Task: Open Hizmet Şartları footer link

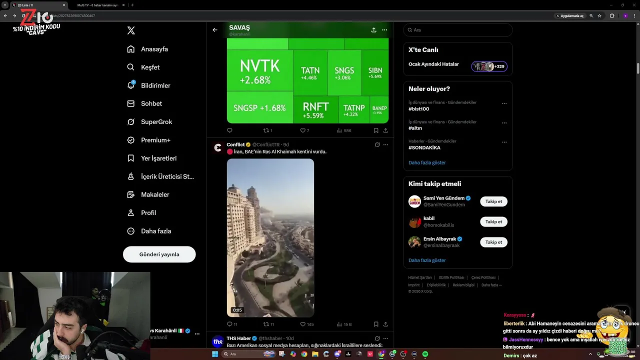Action: coord(419,277)
